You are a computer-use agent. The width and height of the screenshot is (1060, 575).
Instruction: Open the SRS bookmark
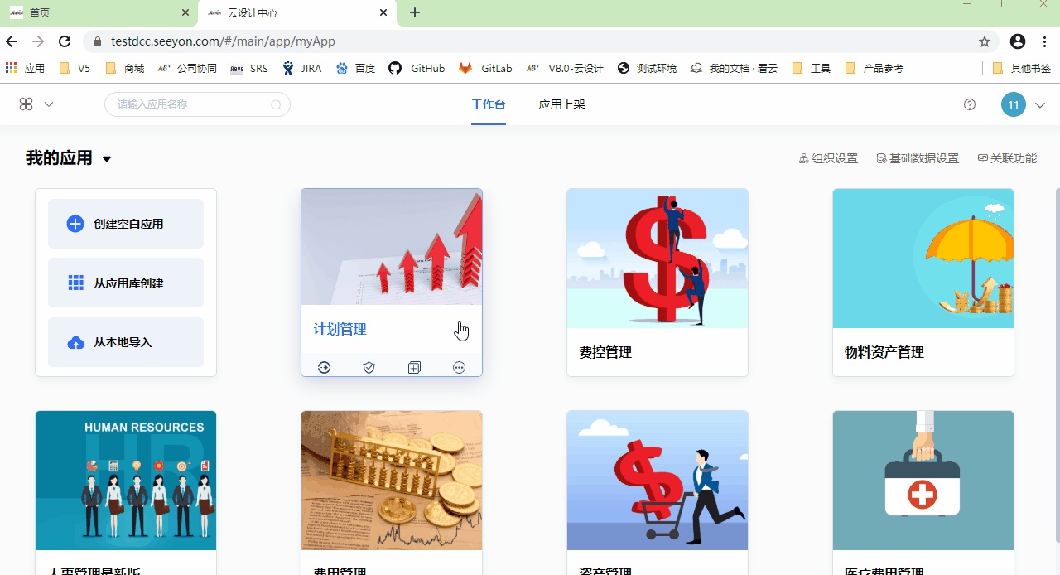pyautogui.click(x=249, y=68)
